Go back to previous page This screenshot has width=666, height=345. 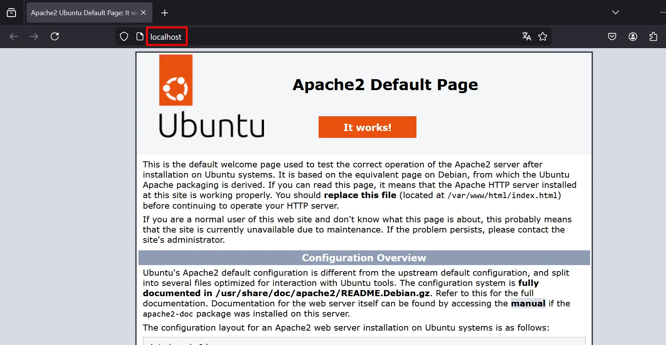click(14, 36)
